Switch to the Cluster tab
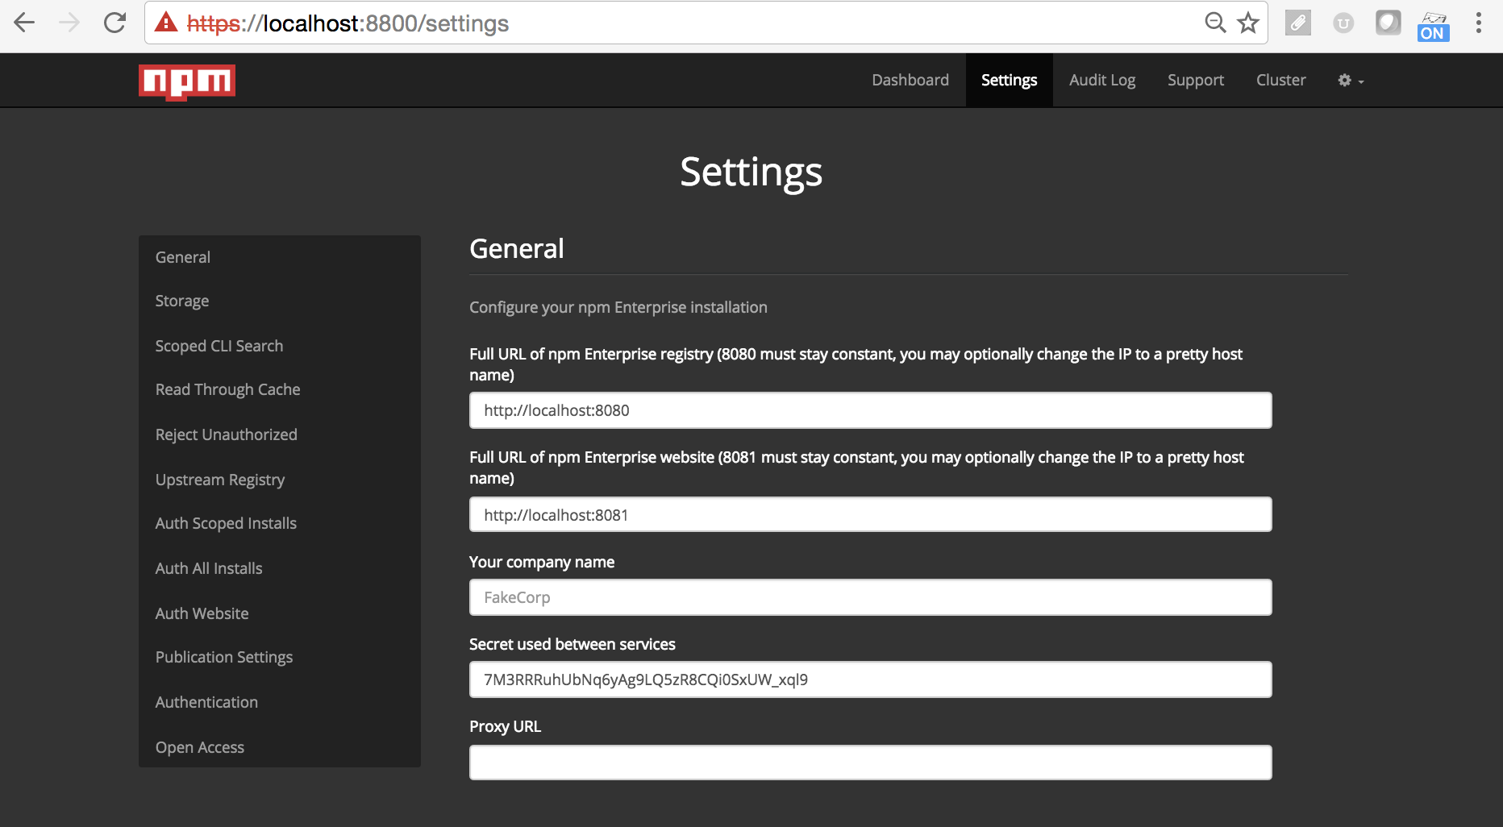Screen dimensions: 1503x827 (x=1281, y=80)
